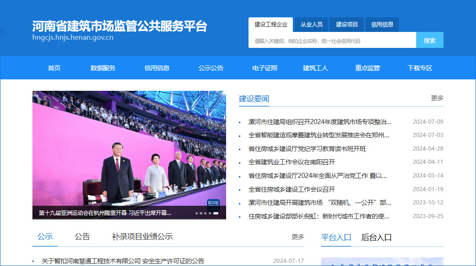This screenshot has width=476, height=266.
Task: Open news 省住房城乡建设厅2024年全面从严治党工作
Action: click(x=317, y=176)
